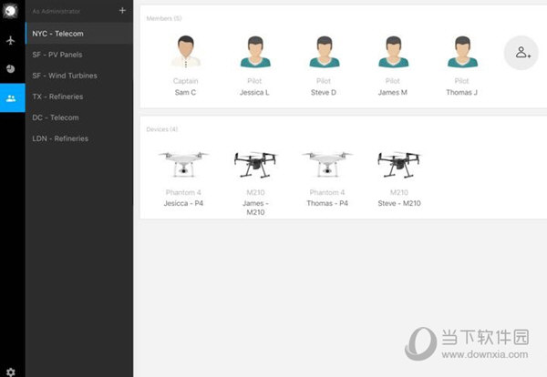The height and width of the screenshot is (377, 547).
Task: Click the Steve - M210 label
Action: click(x=399, y=203)
